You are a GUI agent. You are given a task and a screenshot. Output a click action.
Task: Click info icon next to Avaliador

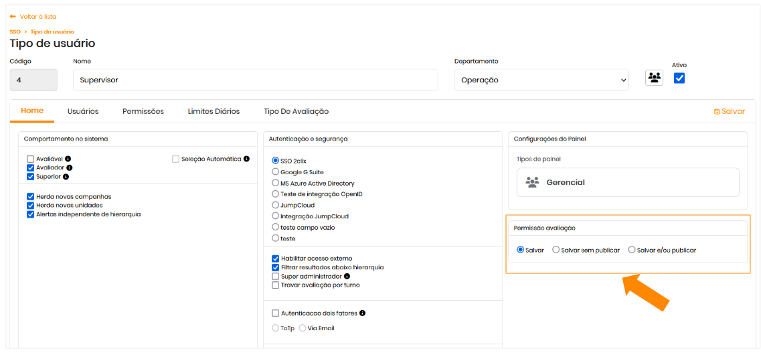pyautogui.click(x=70, y=168)
